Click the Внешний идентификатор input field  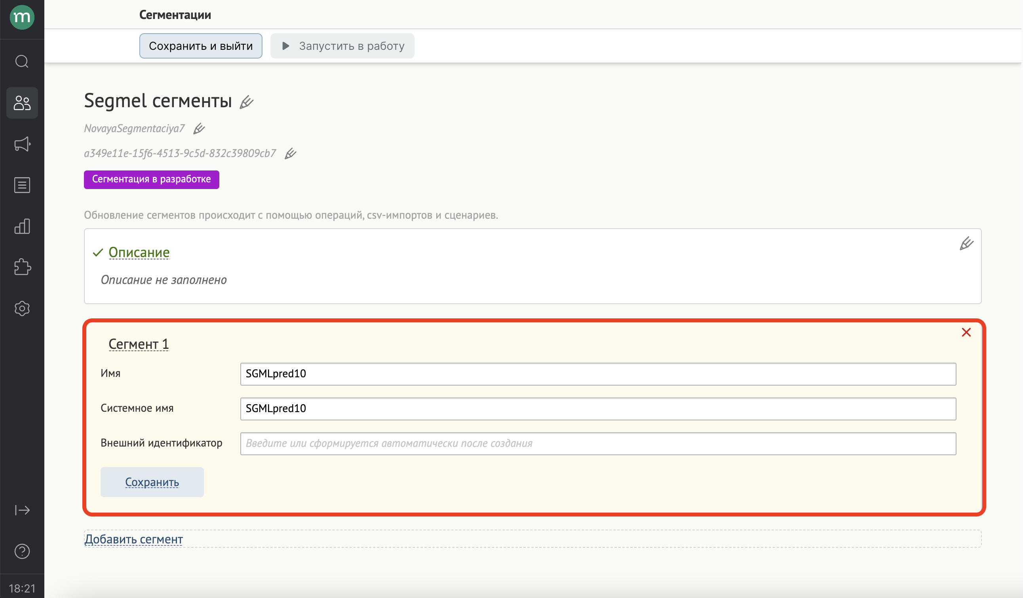(597, 443)
